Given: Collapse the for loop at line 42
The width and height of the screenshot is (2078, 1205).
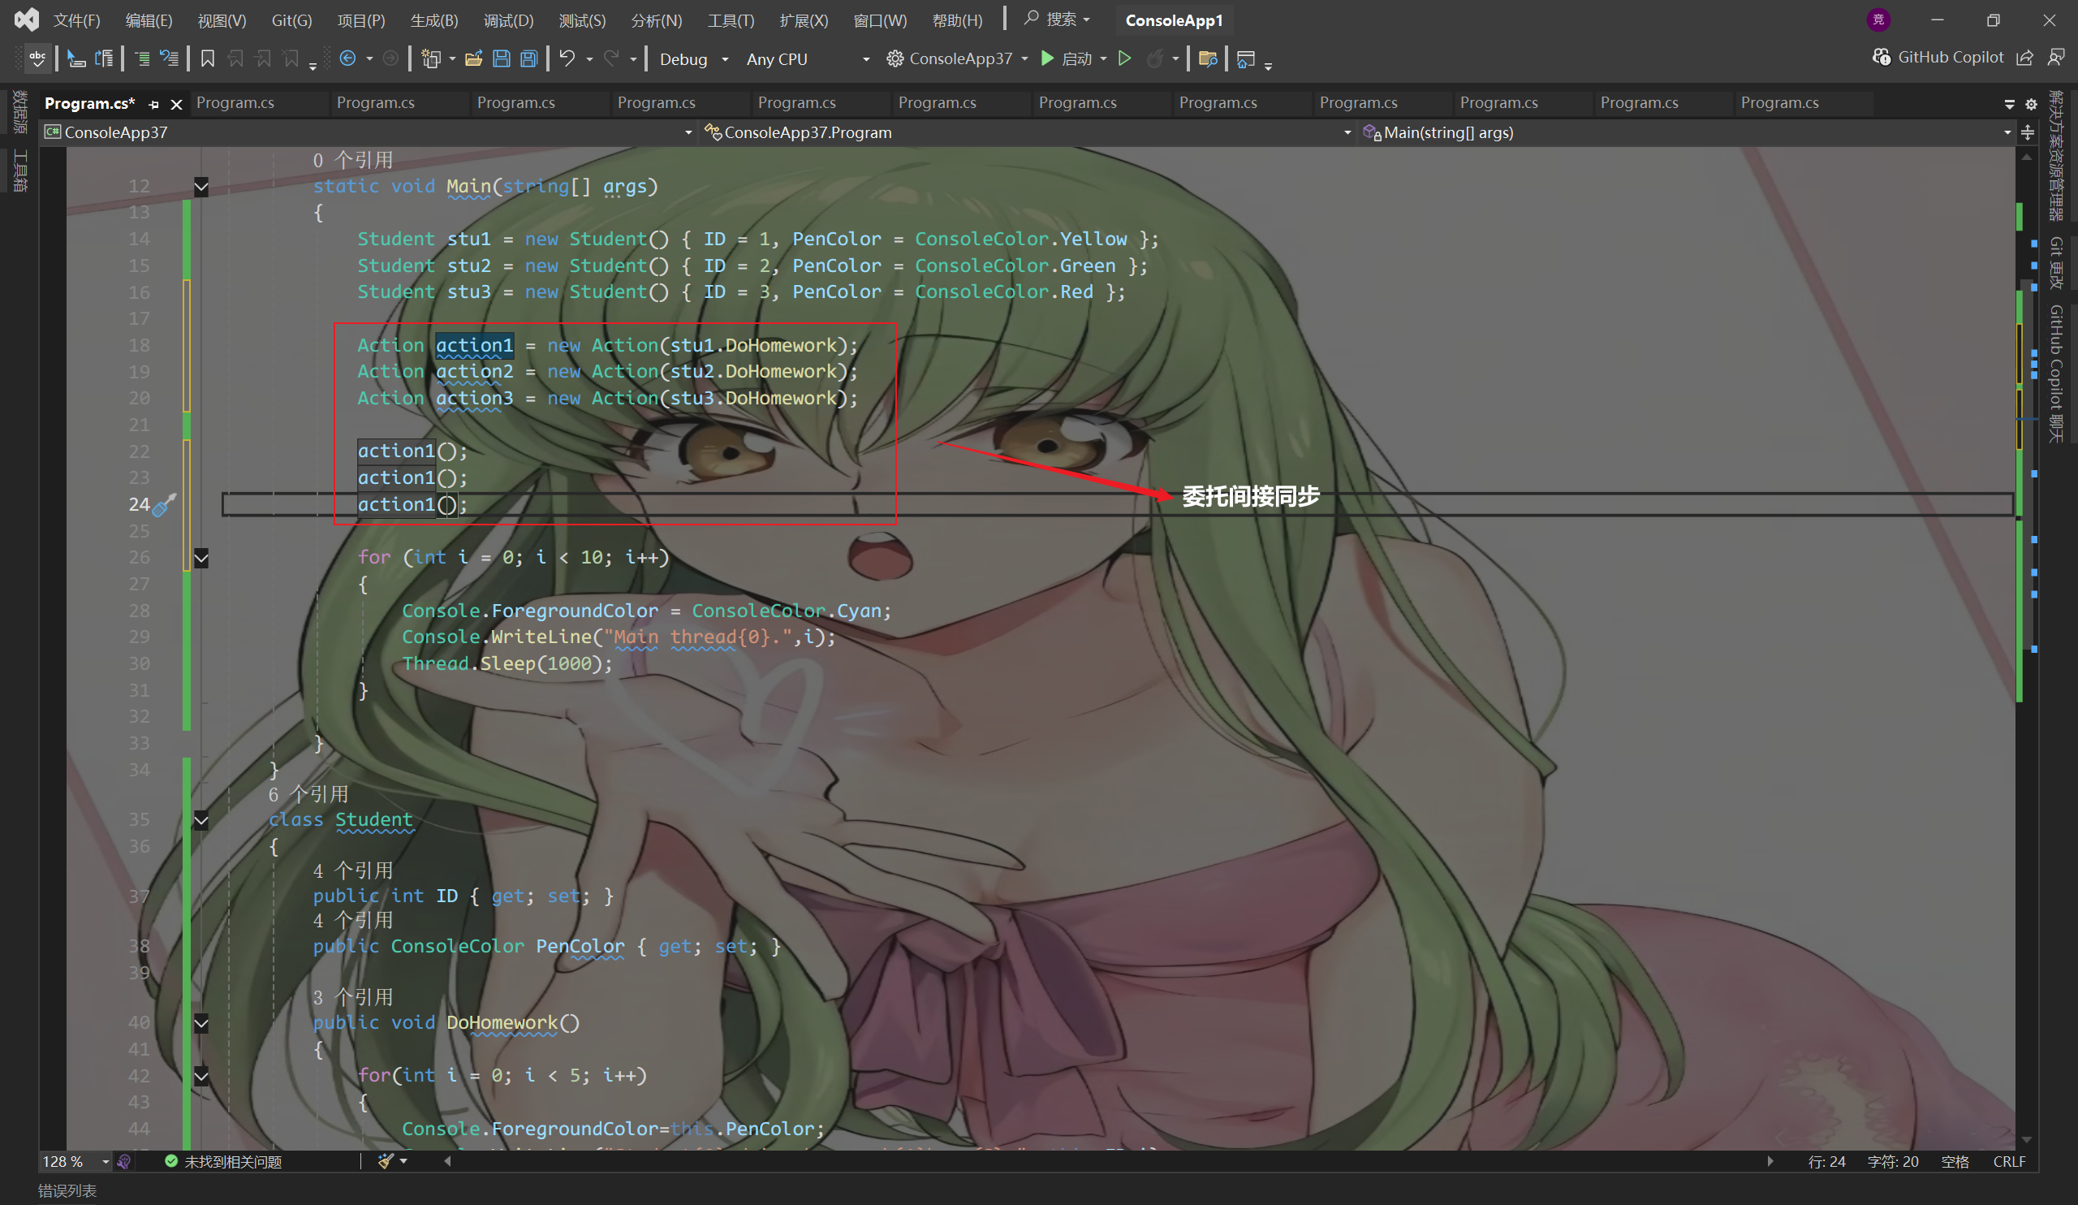Looking at the screenshot, I should coord(201,1076).
